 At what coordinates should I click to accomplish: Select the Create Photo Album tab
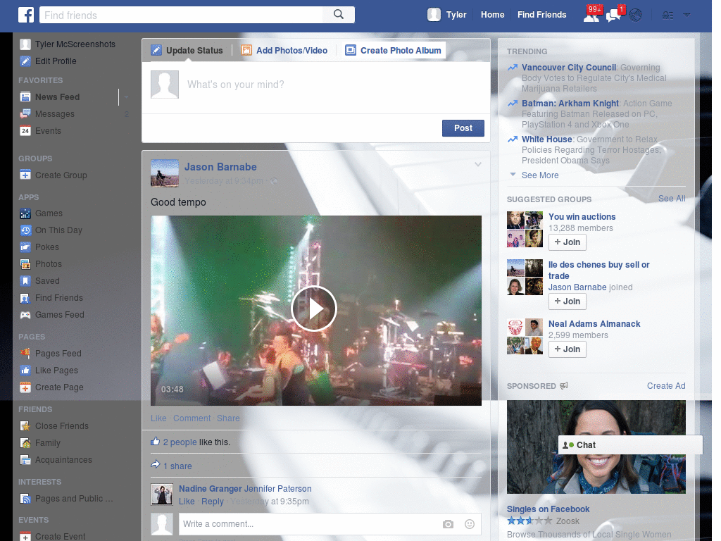point(394,50)
